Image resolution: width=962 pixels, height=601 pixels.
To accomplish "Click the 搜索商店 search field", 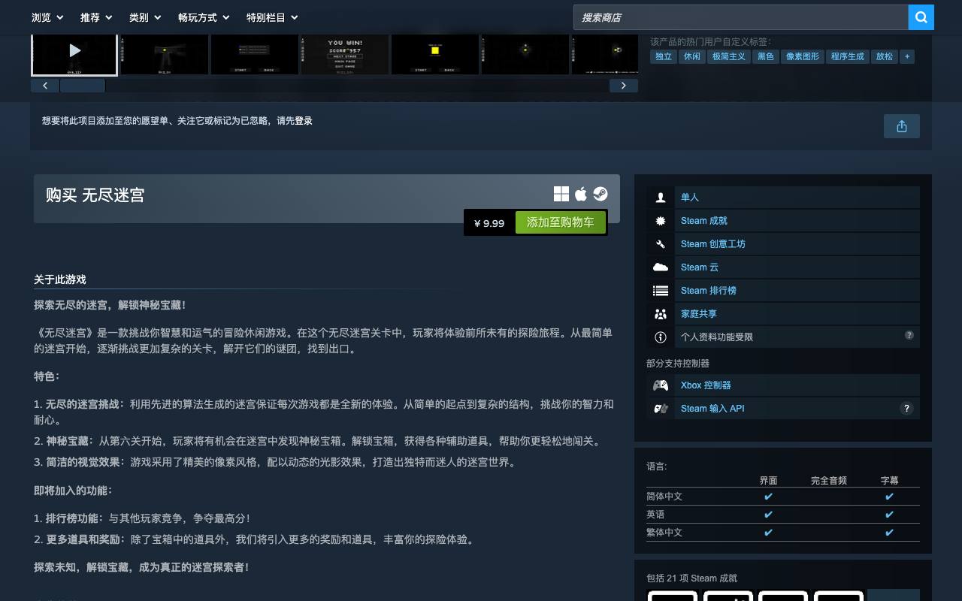I will (741, 17).
